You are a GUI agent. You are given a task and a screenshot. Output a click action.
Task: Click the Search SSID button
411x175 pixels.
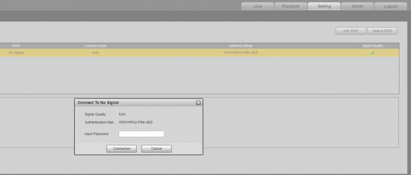coord(382,31)
